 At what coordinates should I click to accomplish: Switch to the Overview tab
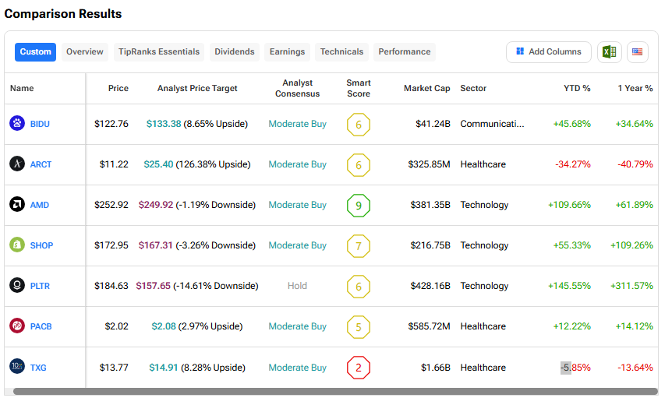click(x=84, y=52)
